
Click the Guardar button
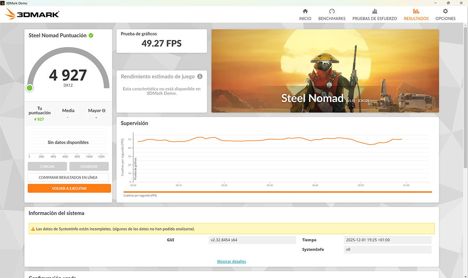(x=89, y=166)
